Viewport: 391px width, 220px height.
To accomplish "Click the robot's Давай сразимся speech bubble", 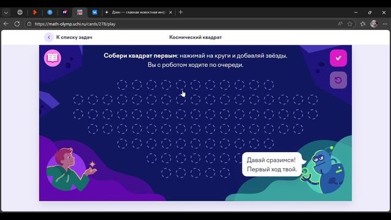I will click(x=272, y=164).
